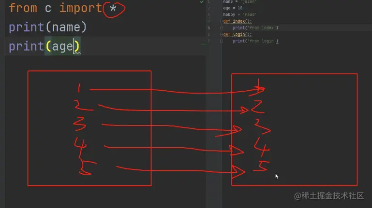The image size is (372, 208).
Task: Collapse the 'def login()' fold marker
Action: pyautogui.click(x=222, y=34)
